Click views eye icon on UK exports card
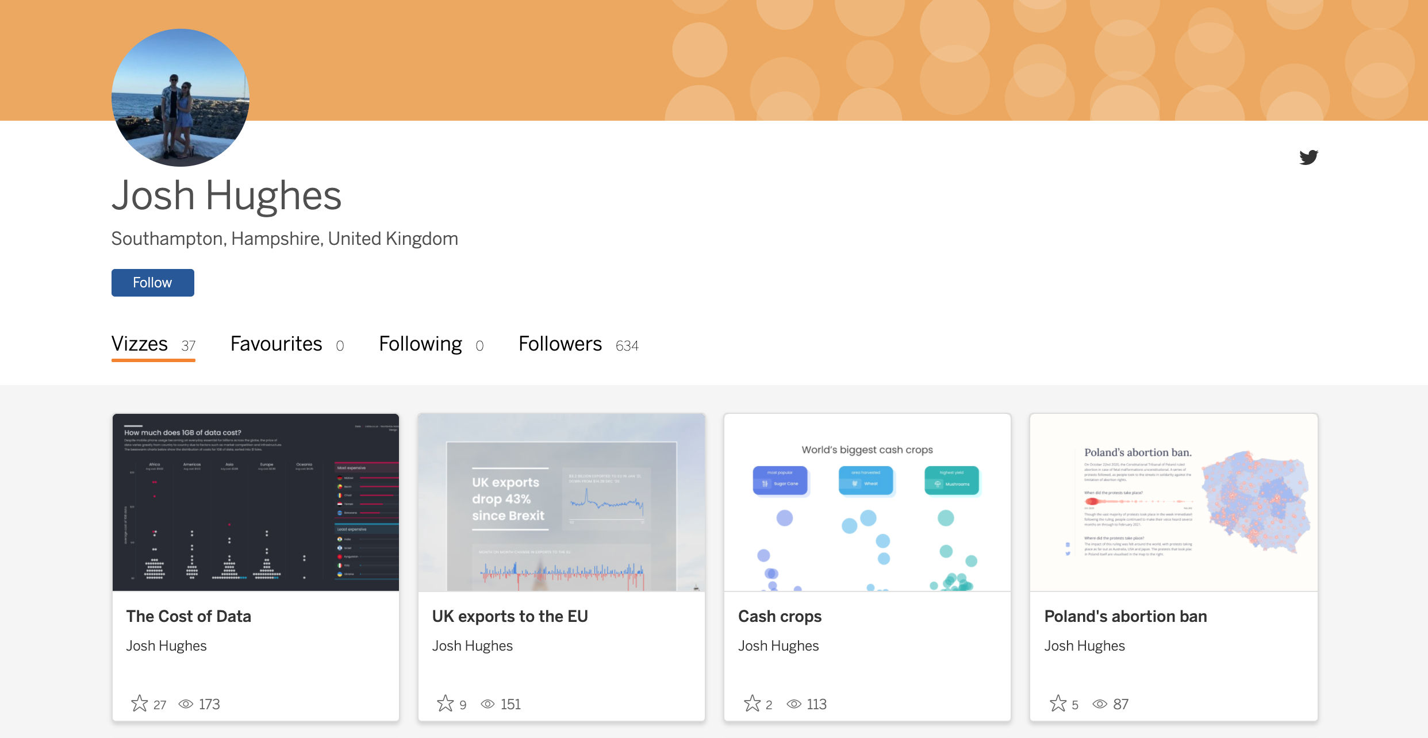 point(487,704)
